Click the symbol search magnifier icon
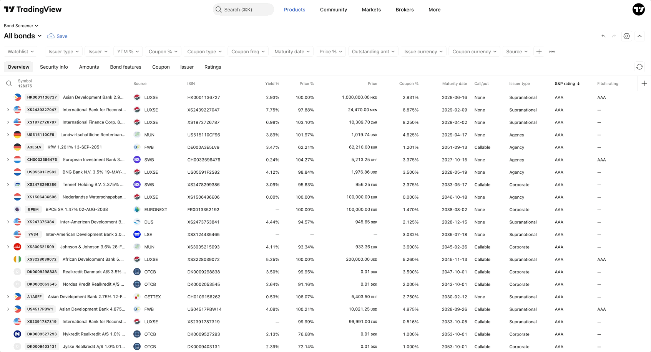The image size is (651, 352). (9, 83)
